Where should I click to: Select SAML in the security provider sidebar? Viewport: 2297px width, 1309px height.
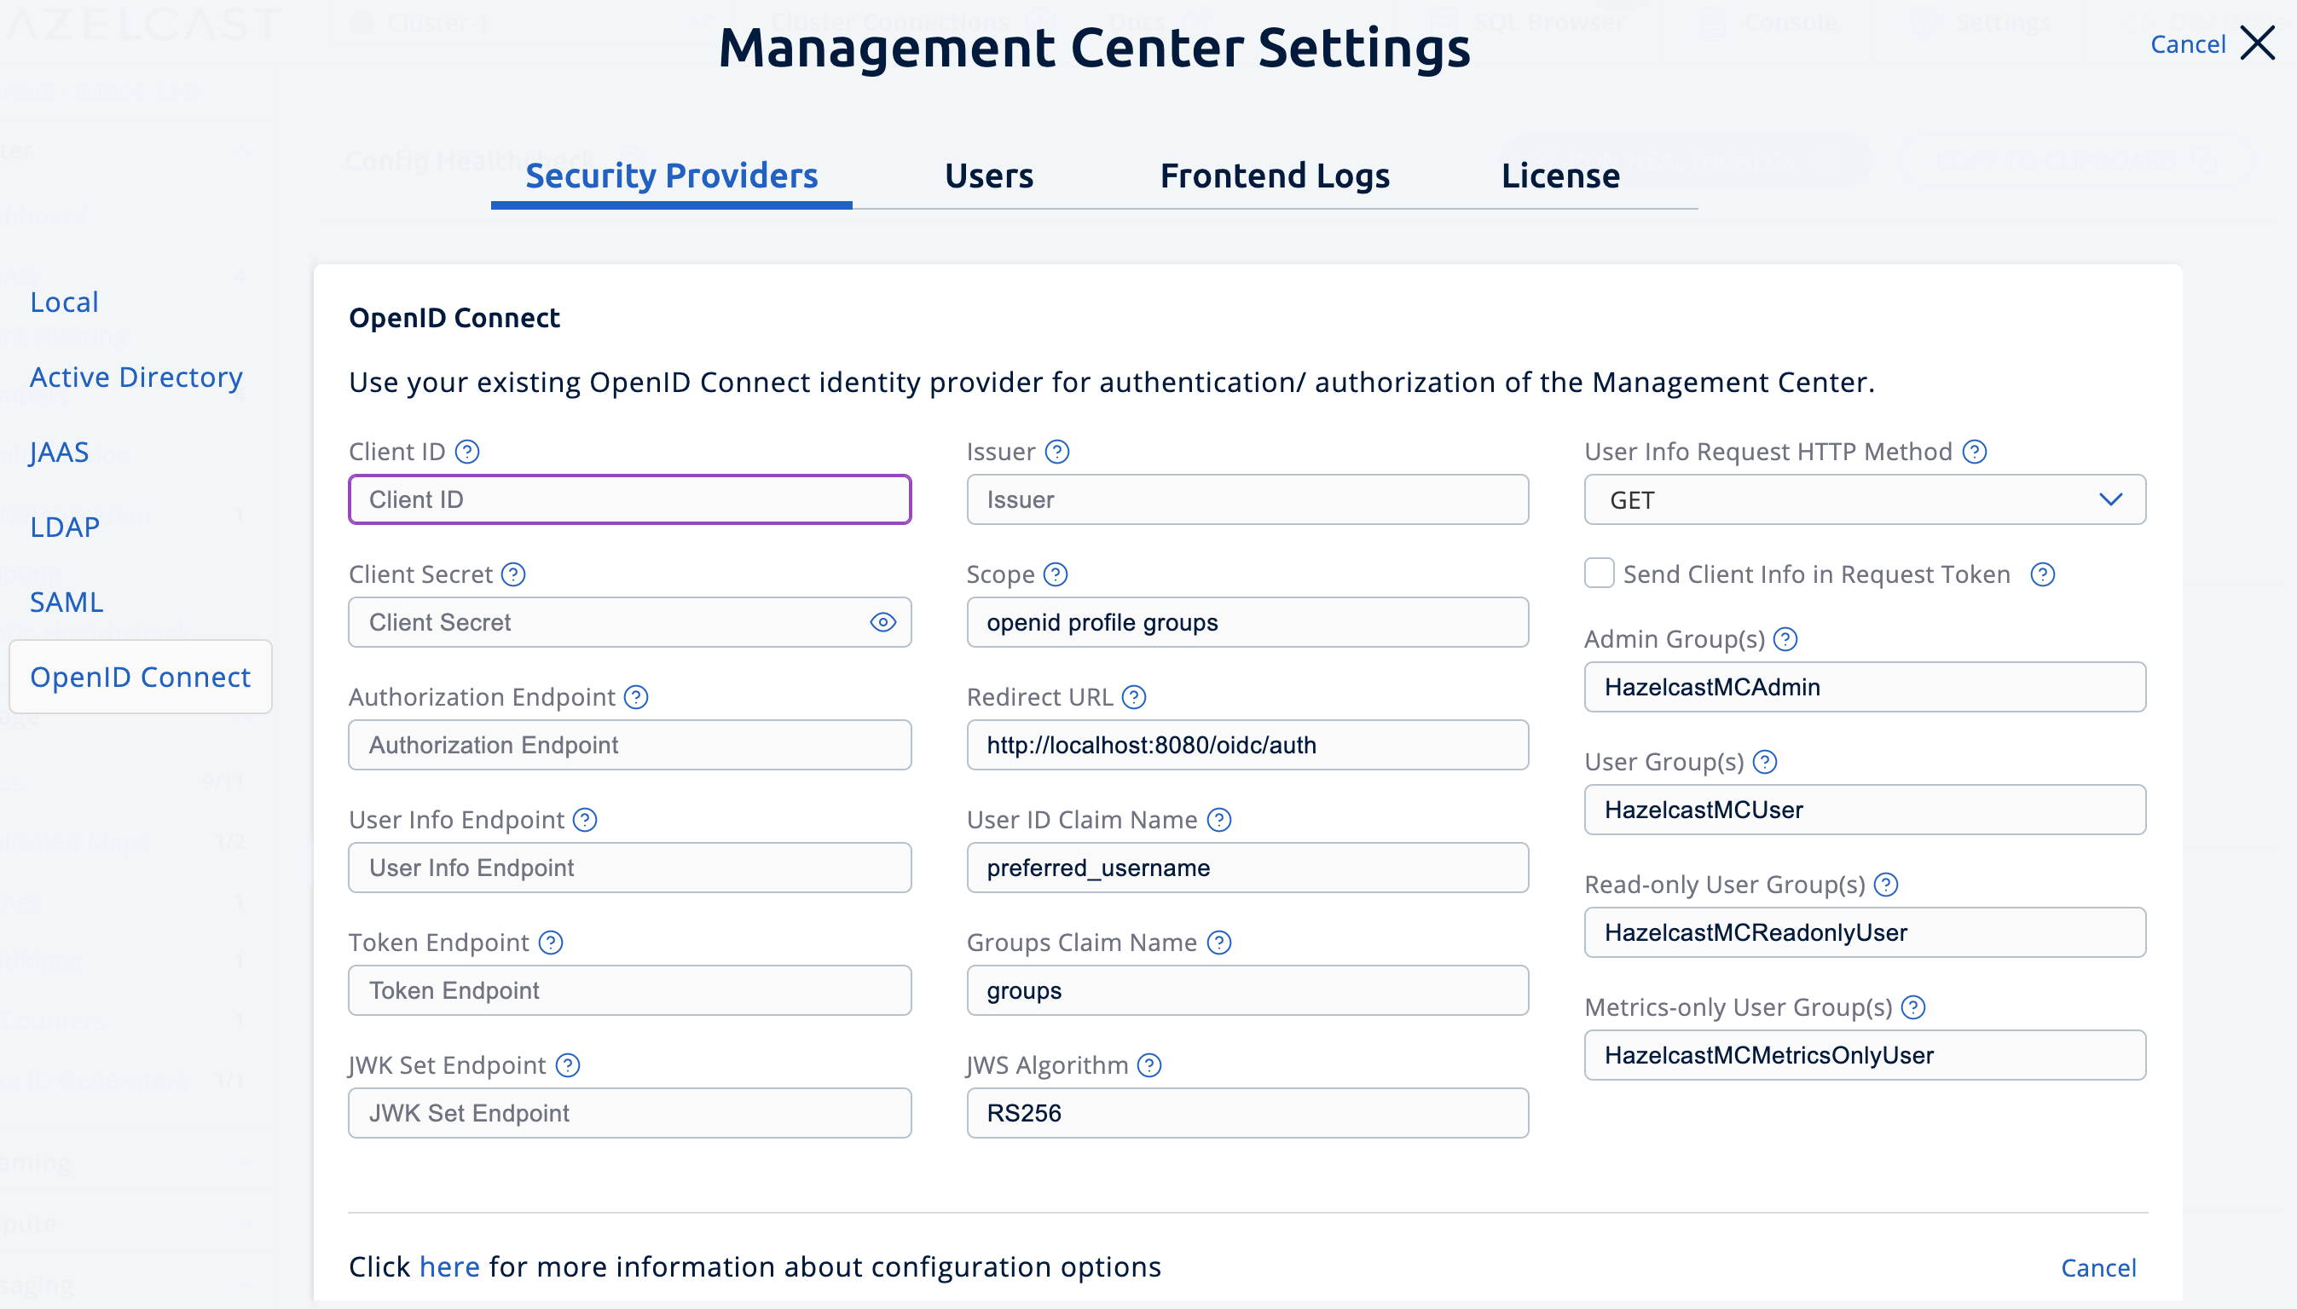coord(67,603)
